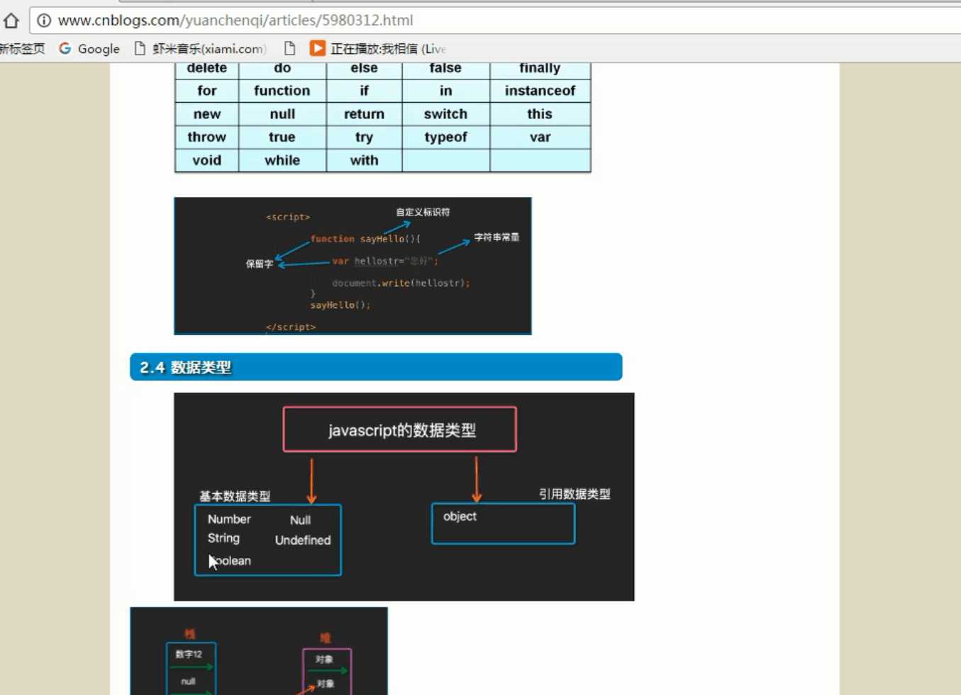Image resolution: width=961 pixels, height=695 pixels.
Task: Click the 'true' keyword cell
Action: click(x=282, y=137)
